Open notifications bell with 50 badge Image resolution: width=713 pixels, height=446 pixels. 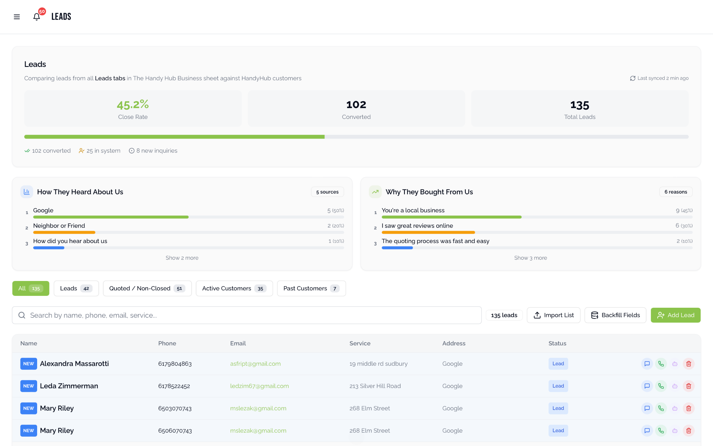coord(37,17)
